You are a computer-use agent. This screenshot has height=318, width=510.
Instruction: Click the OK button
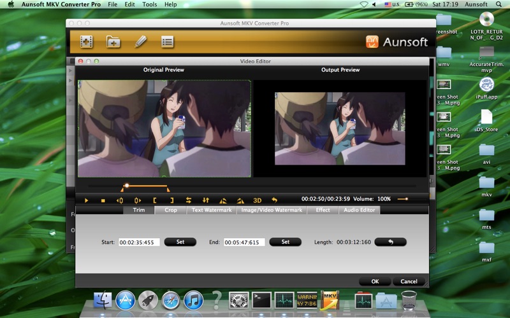pos(375,281)
